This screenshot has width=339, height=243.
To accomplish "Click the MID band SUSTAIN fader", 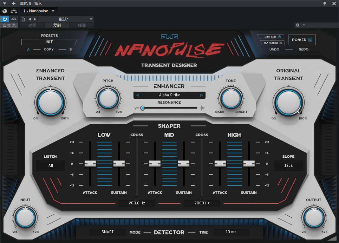I will pyautogui.click(x=184, y=164).
